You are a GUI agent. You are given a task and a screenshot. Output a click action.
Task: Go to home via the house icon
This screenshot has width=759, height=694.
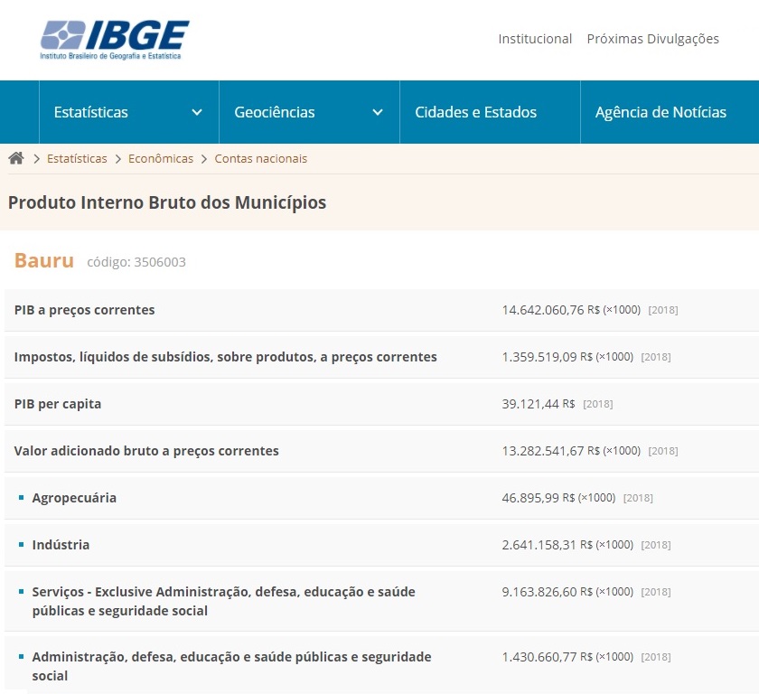pyautogui.click(x=16, y=158)
